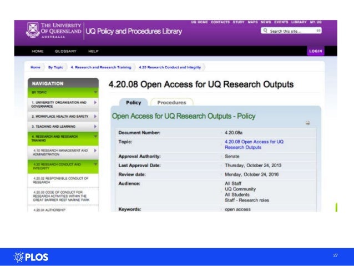354x266 pixels.
Task: Click 4.20 Research Conduct and Integrity breadcrumb
Action: point(170,67)
